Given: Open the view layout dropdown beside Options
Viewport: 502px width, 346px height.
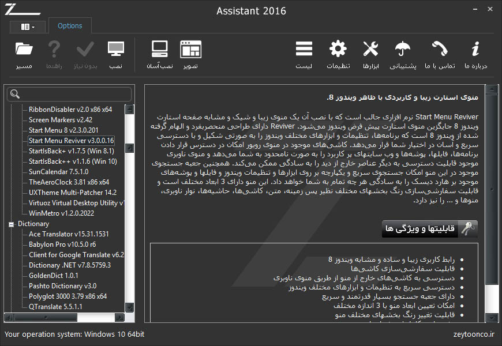Looking at the screenshot, I should pyautogui.click(x=28, y=26).
